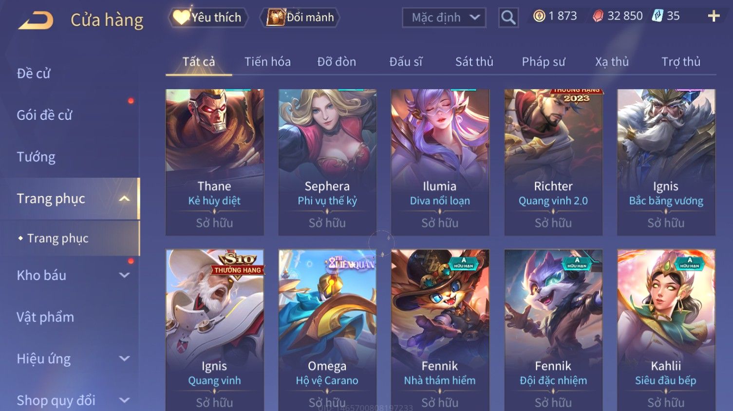The image size is (733, 411).
Task: Open Ilumia Diva nổi loạn skin card
Action: click(x=440, y=162)
